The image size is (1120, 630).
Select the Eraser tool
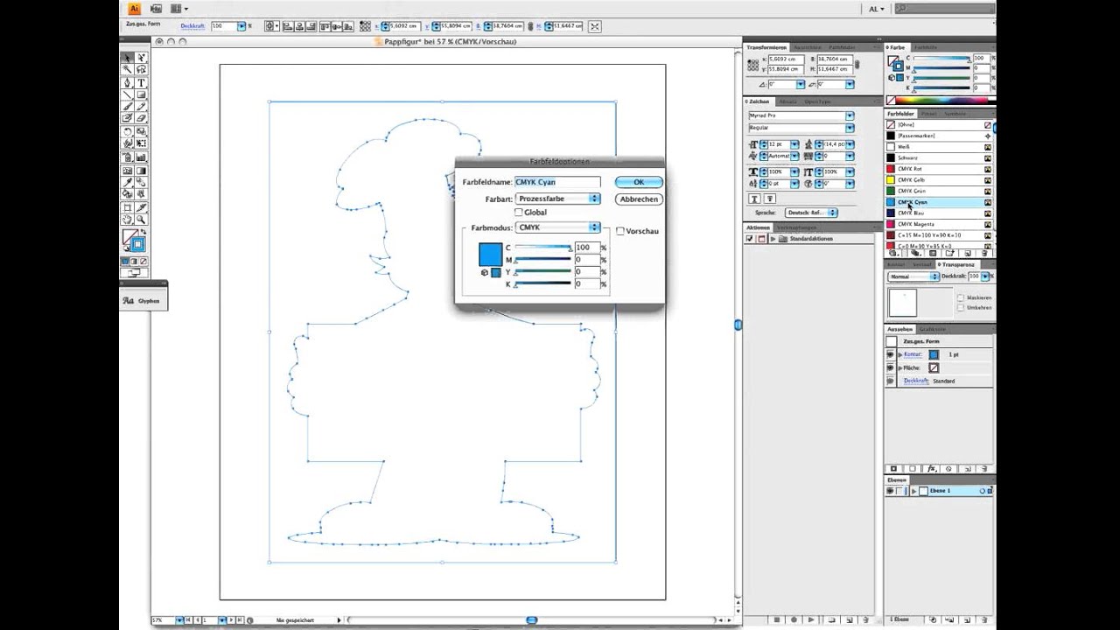coord(142,117)
